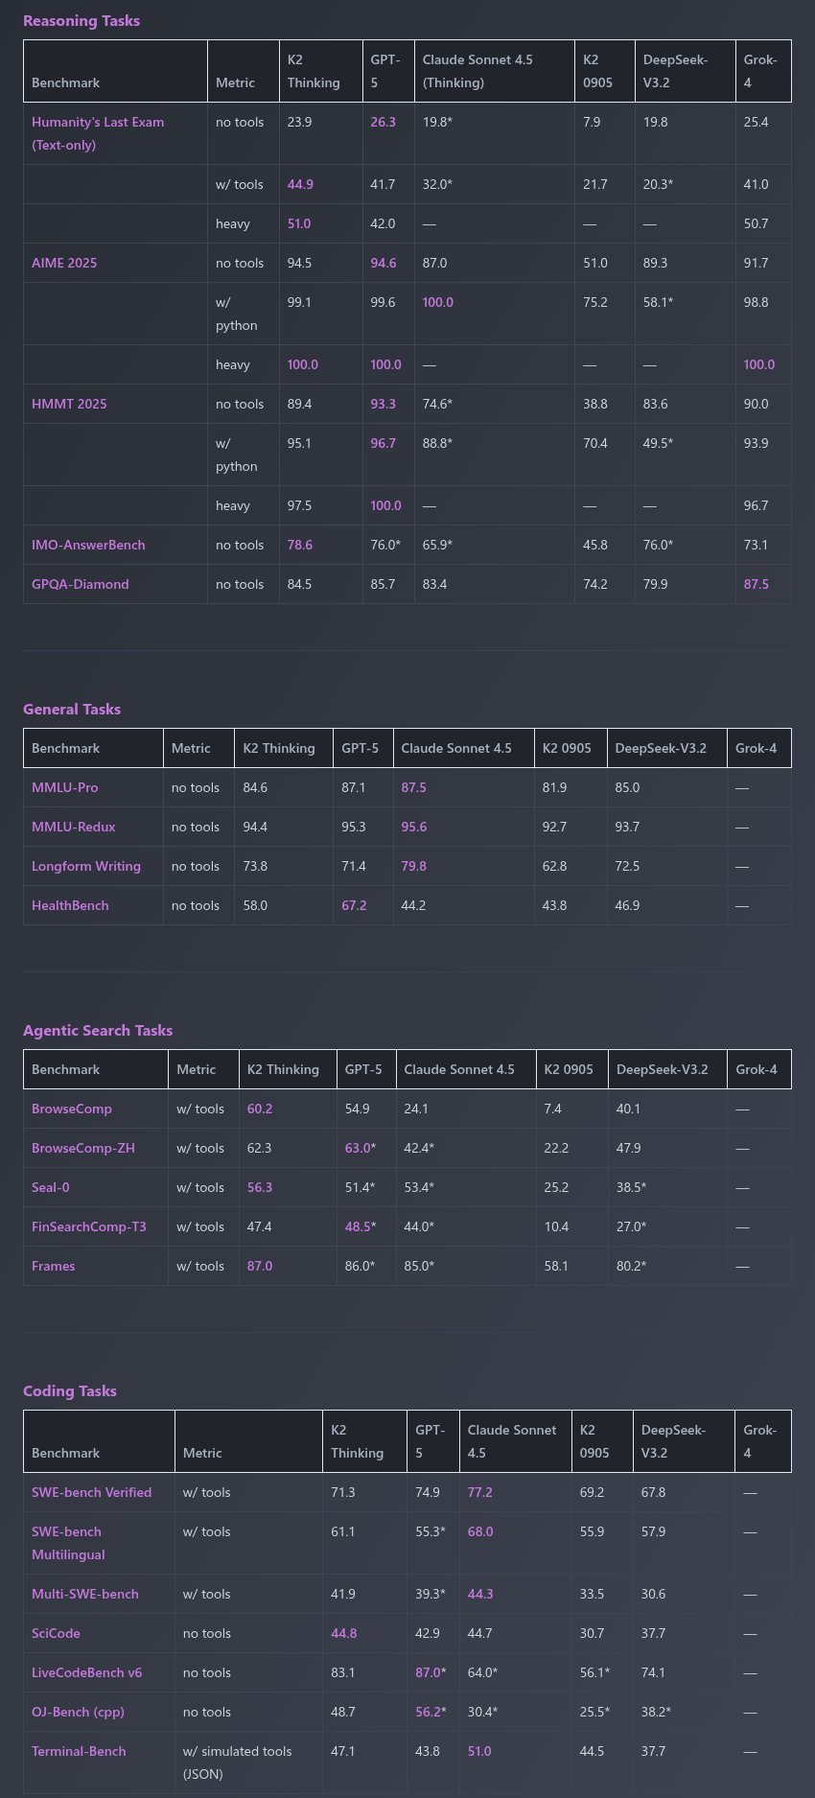The image size is (815, 1798).
Task: Open the BrowseComp-ZH benchmark link
Action: click(82, 1149)
